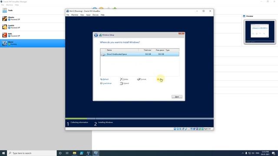Click Delete partition option

(124, 79)
